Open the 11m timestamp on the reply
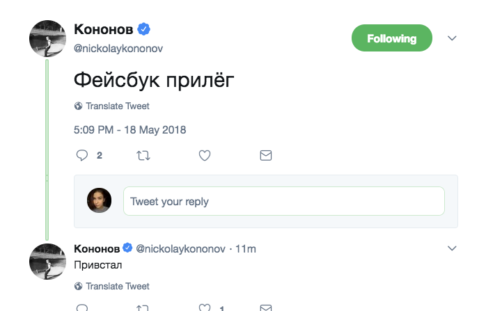This screenshot has width=486, height=311. click(246, 248)
